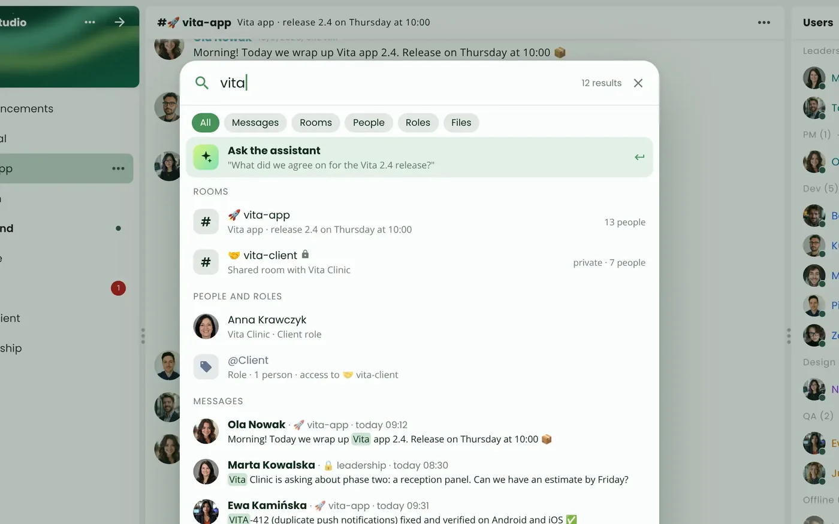839x524 pixels.
Task: Click the Users panel heading
Action: (818, 23)
